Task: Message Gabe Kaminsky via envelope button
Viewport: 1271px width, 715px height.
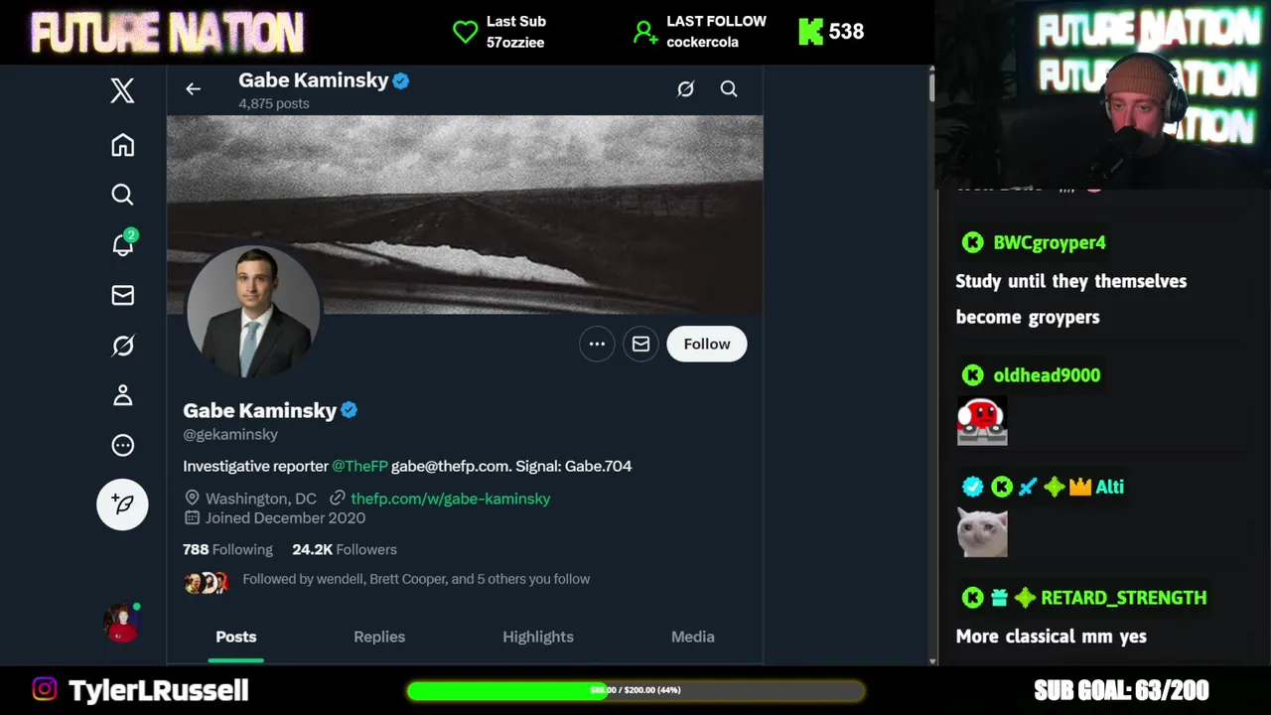Action: pyautogui.click(x=640, y=344)
